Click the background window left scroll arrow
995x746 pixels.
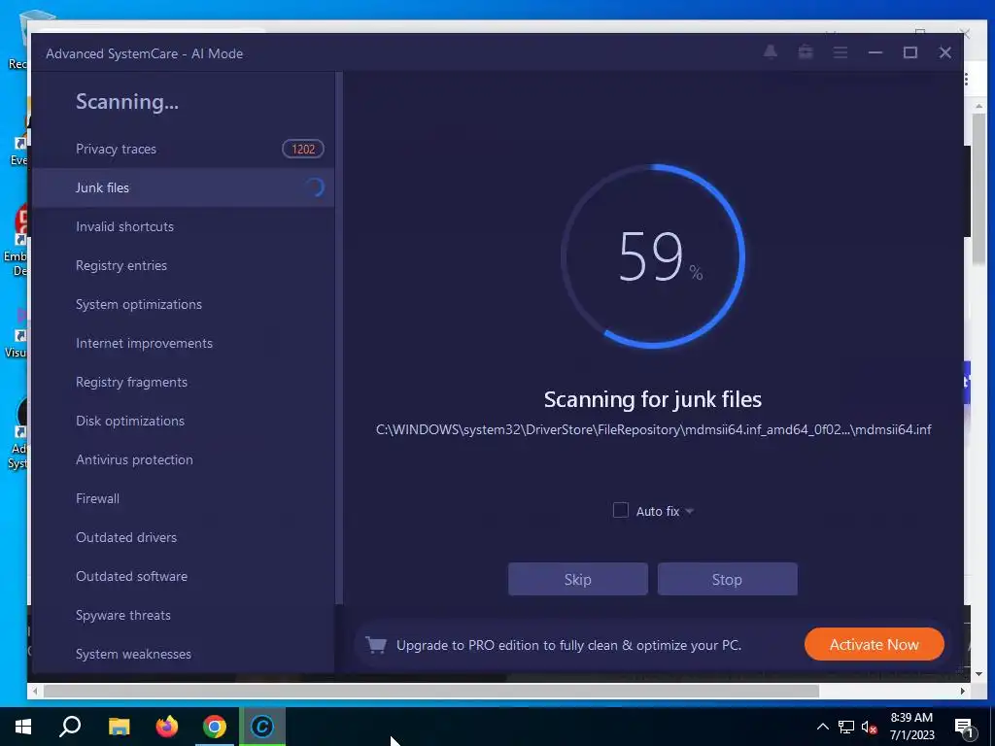[35, 691]
